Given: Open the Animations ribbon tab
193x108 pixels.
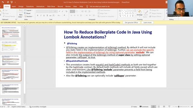Looking at the screenshot, I should point(40,7).
